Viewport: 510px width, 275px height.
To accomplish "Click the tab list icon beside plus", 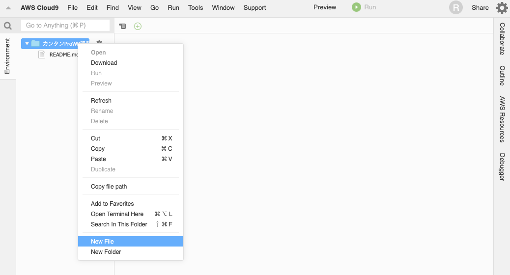I will [x=122, y=26].
